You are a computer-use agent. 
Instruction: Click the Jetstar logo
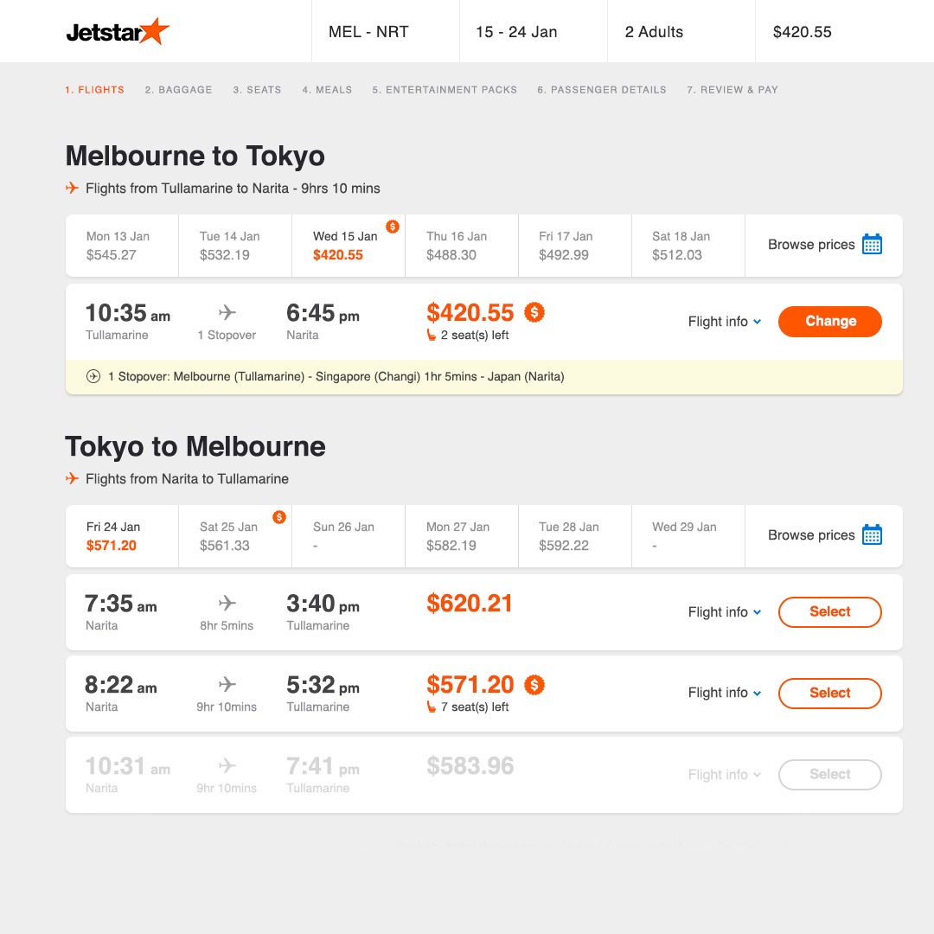(x=118, y=32)
